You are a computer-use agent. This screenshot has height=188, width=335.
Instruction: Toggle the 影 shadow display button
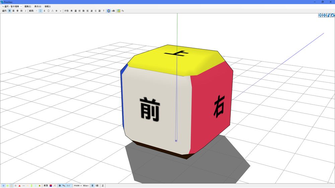(x=92, y=186)
